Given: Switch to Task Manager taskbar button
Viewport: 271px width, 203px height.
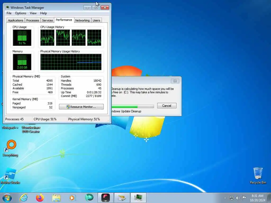Looking at the screenshot, I should 138,198.
